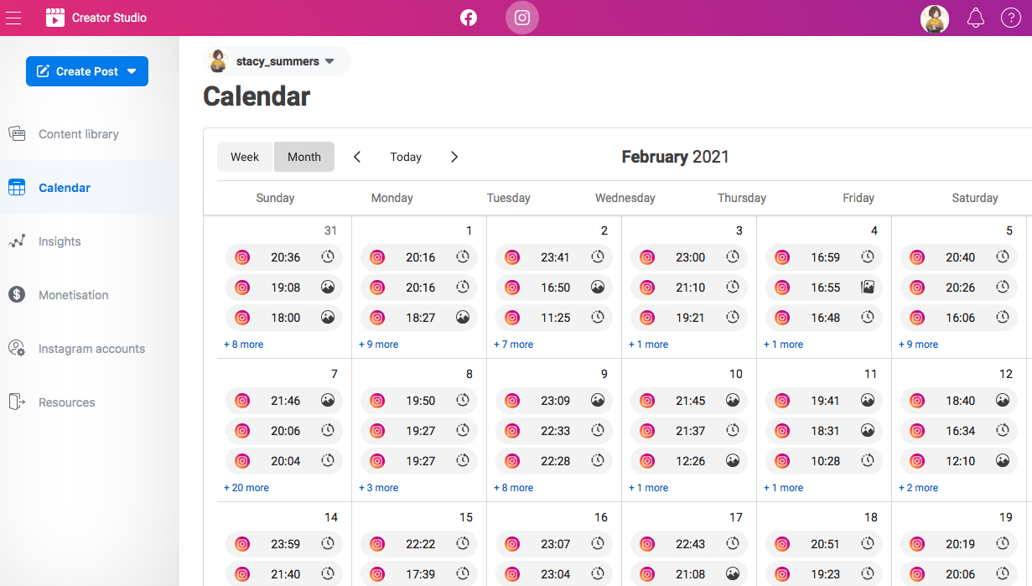
Task: Switch to the Facebook platform icon
Action: coord(468,17)
